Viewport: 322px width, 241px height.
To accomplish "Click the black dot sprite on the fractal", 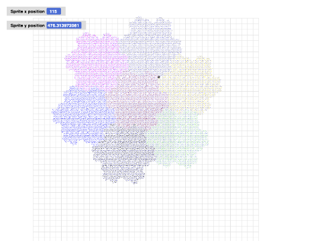I will click(x=158, y=77).
